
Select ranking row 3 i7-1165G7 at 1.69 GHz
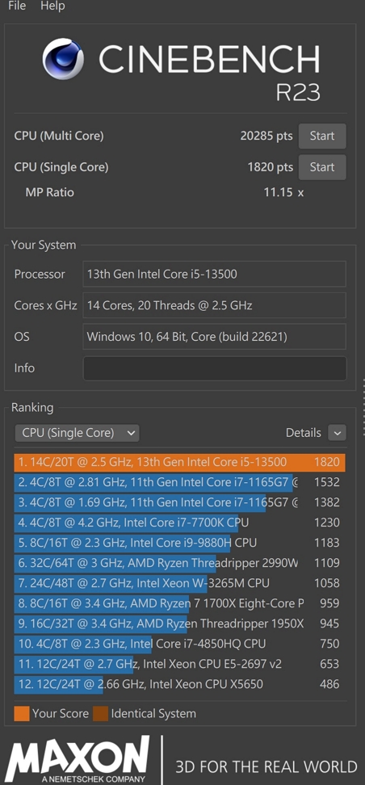(180, 502)
